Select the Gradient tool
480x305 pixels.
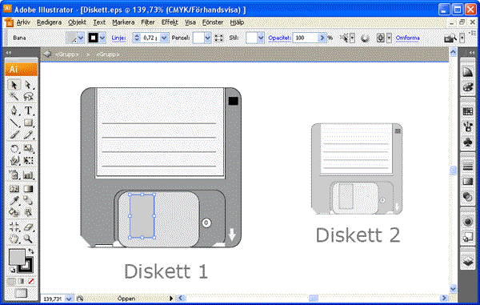click(28, 189)
